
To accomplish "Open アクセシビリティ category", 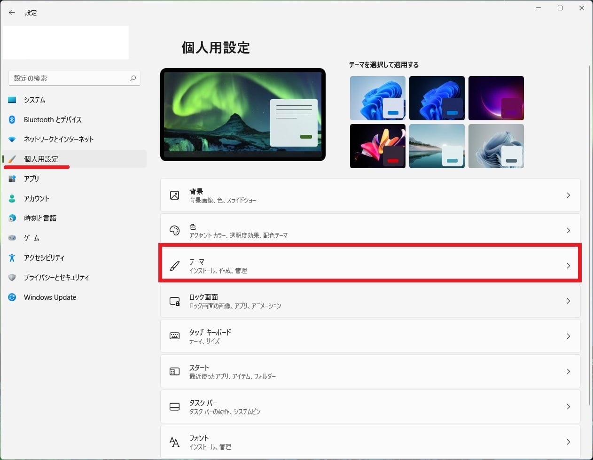I will (x=75, y=258).
